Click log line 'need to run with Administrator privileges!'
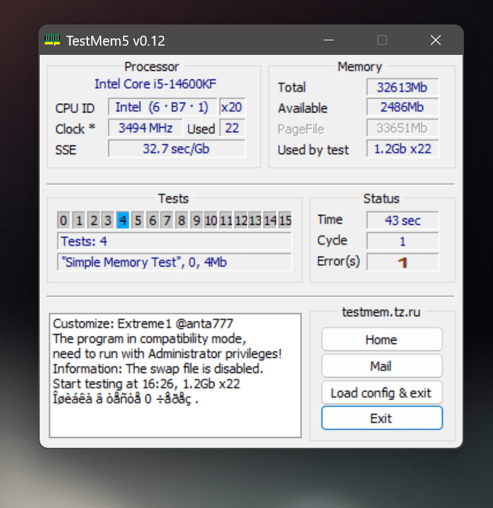The height and width of the screenshot is (508, 493). [x=167, y=354]
